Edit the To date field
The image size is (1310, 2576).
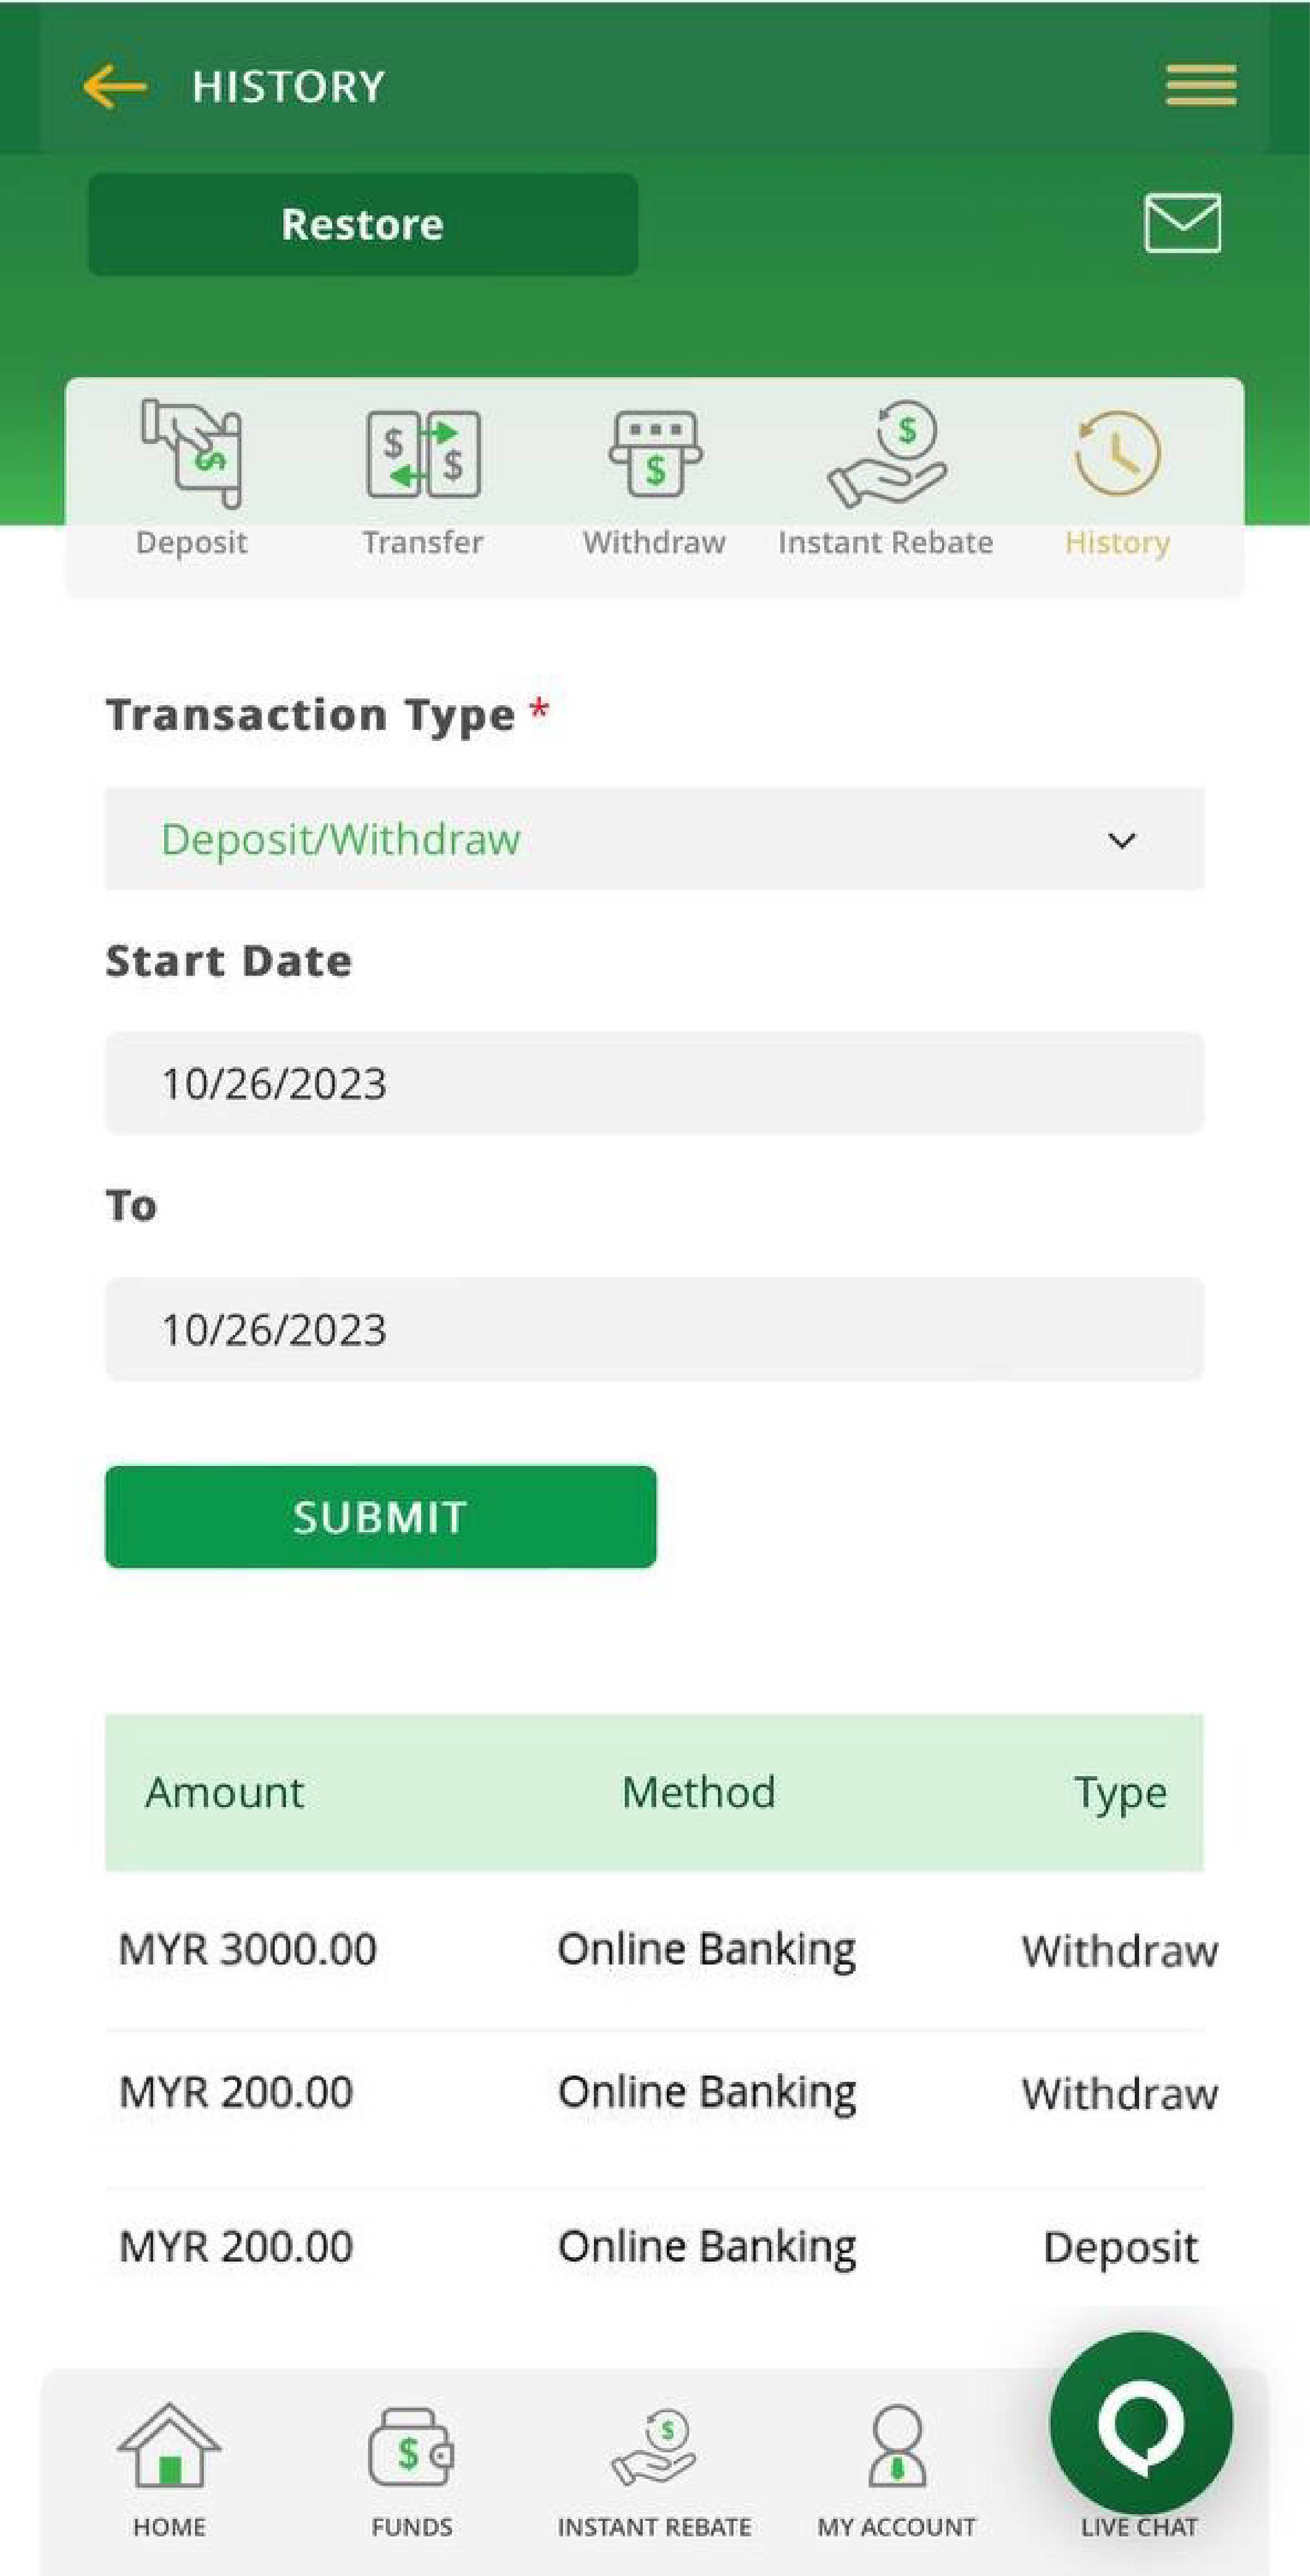coord(654,1329)
